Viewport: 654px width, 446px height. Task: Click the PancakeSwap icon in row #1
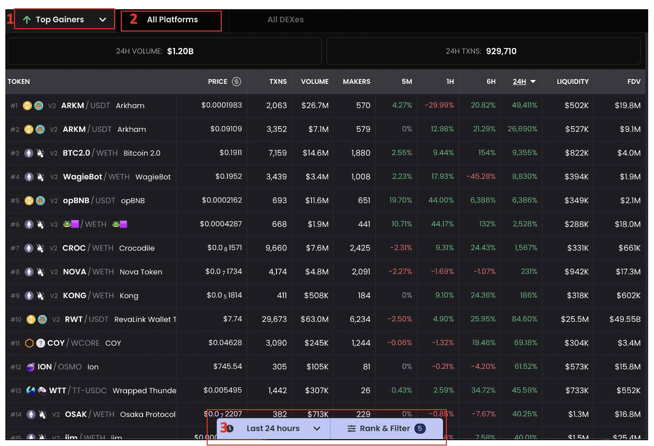click(x=39, y=106)
